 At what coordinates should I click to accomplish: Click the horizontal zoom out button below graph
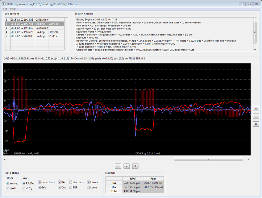click(x=118, y=166)
